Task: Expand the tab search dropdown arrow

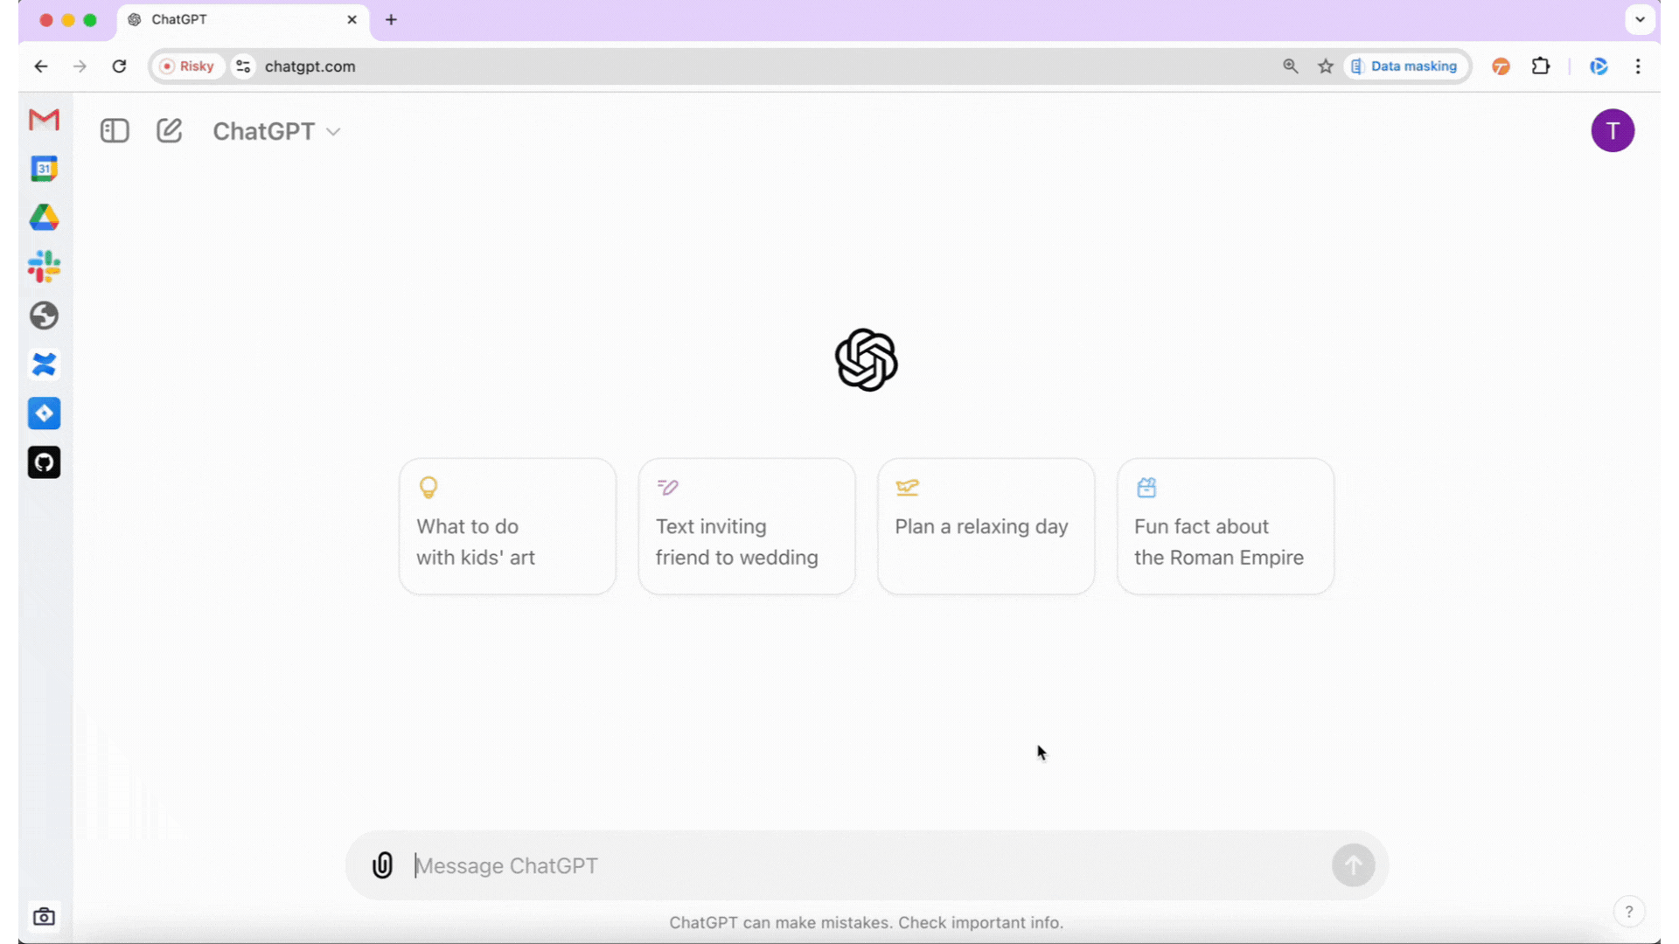Action: point(1641,19)
